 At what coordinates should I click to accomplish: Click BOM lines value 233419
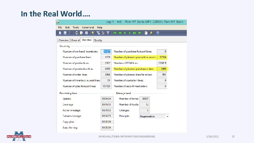tap(162, 63)
